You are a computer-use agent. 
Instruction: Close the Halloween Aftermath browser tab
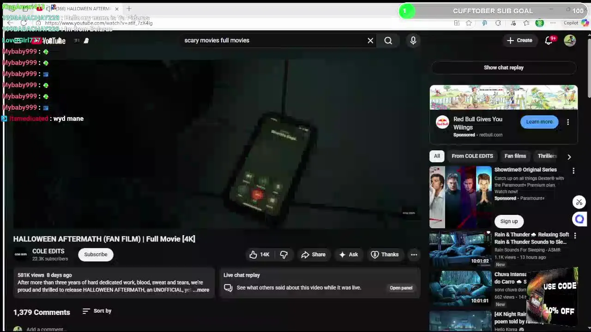coord(117,9)
